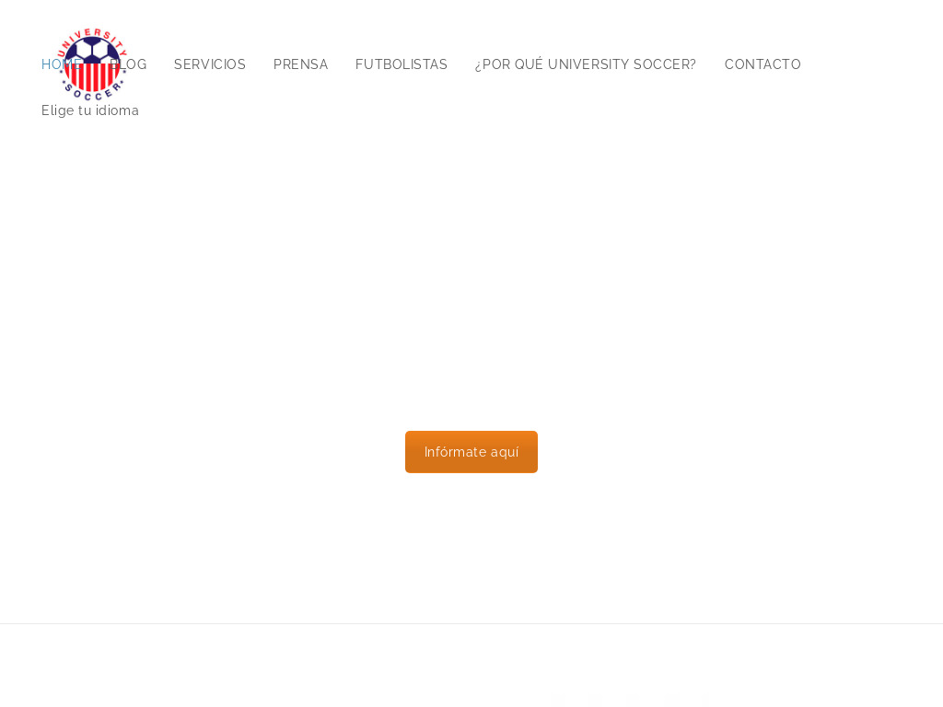Open the why University Soccer link
Image resolution: width=943 pixels, height=707 pixels.
tap(586, 65)
